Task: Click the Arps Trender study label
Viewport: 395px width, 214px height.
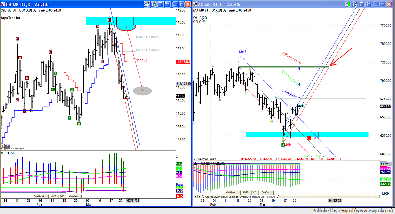Action: (x=10, y=18)
